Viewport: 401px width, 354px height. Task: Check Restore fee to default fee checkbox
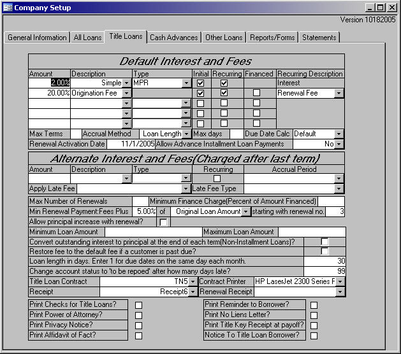324,251
